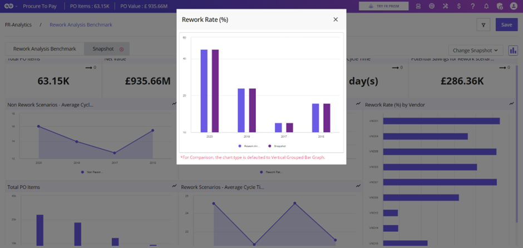
Task: Toggle the Non Rewor... legend in line chart
Action: (x=92, y=172)
